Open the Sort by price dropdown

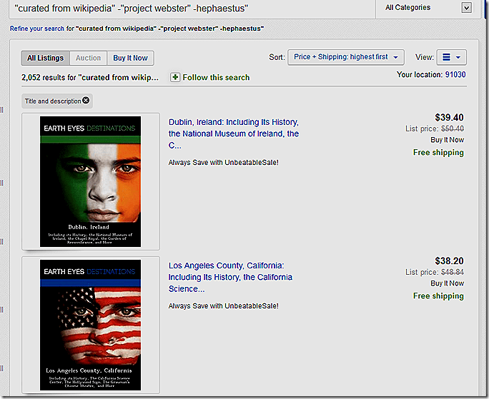click(346, 57)
